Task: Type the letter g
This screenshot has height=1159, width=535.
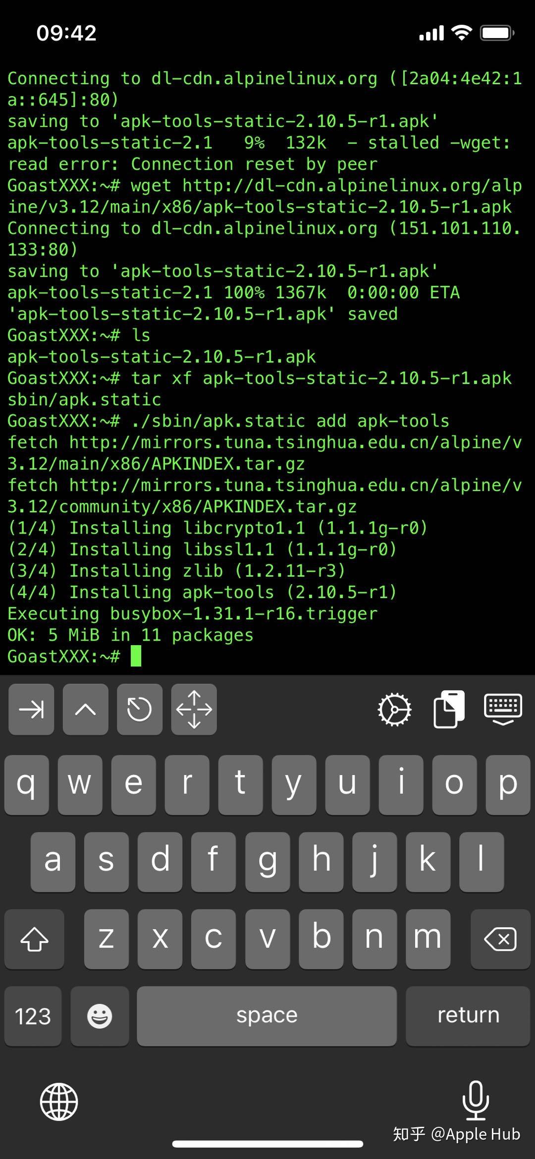Action: (x=267, y=862)
